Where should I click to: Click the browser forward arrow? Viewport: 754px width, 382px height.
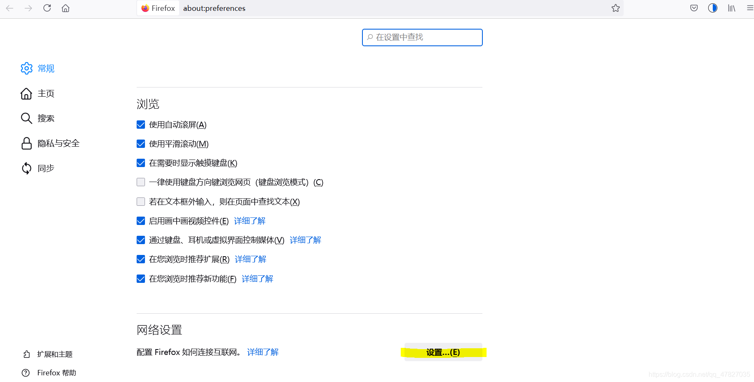(x=28, y=8)
